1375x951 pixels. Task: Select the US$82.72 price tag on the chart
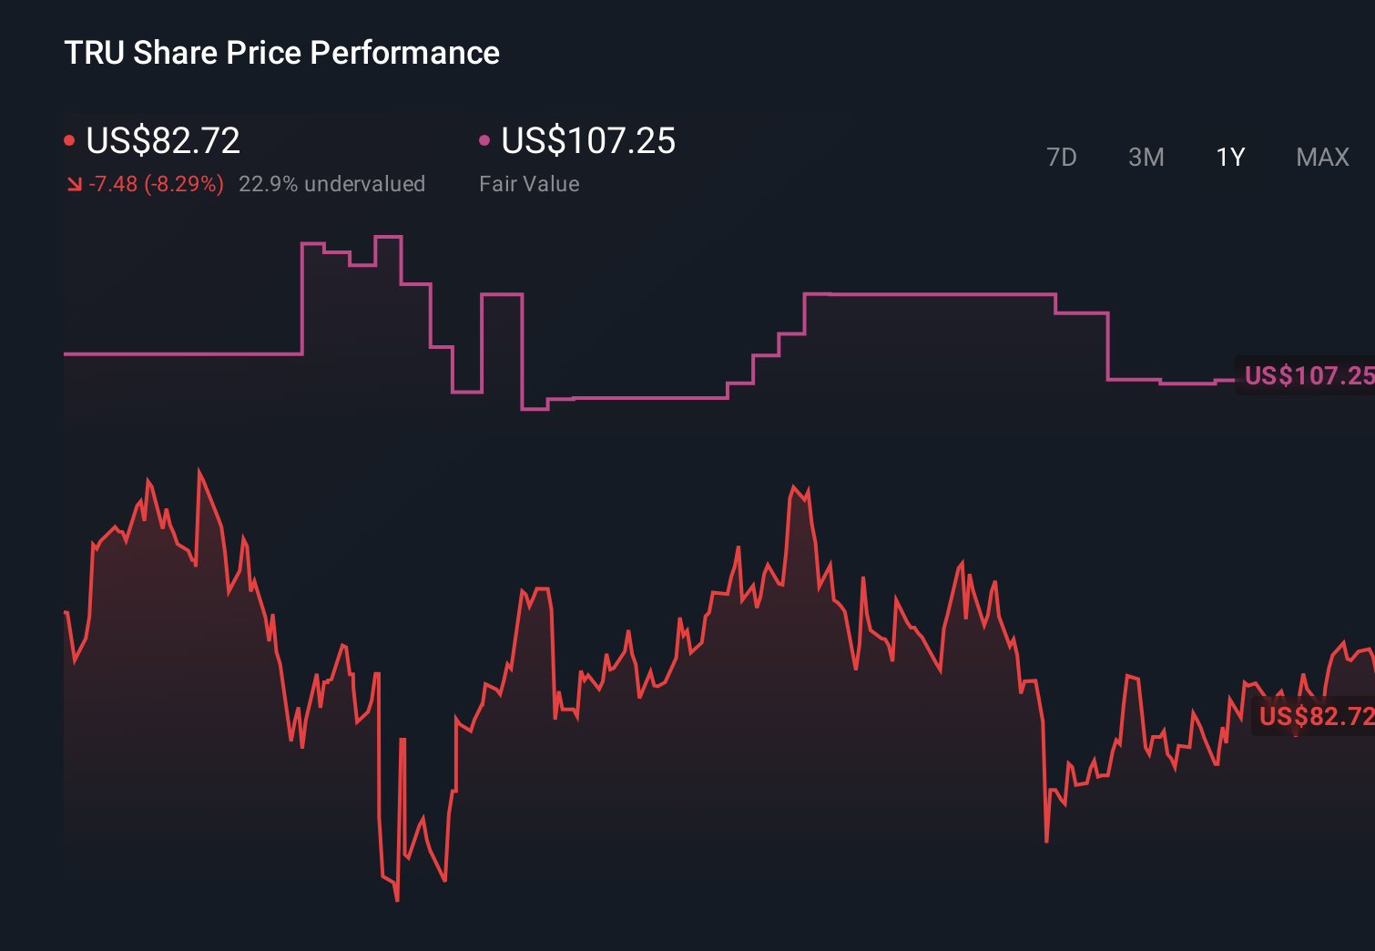(x=1314, y=718)
